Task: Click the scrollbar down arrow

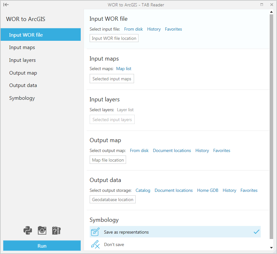Action: 271,248
